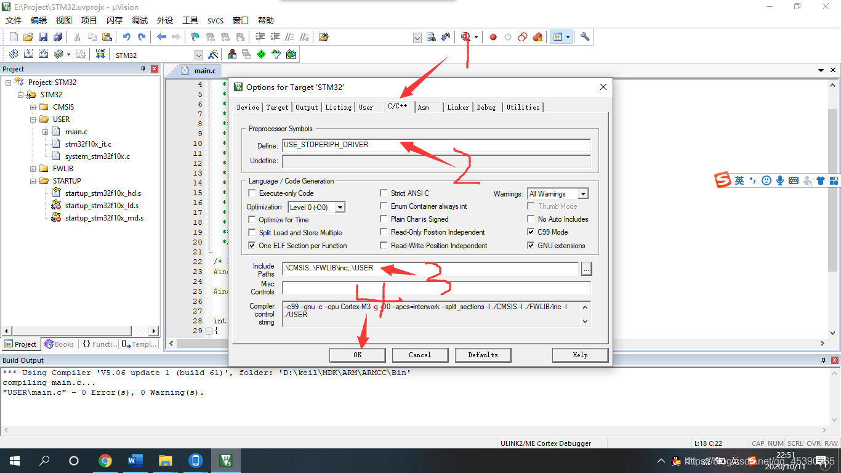This screenshot has height=473, width=841.
Task: Confirm dialog with OK button
Action: 358,355
